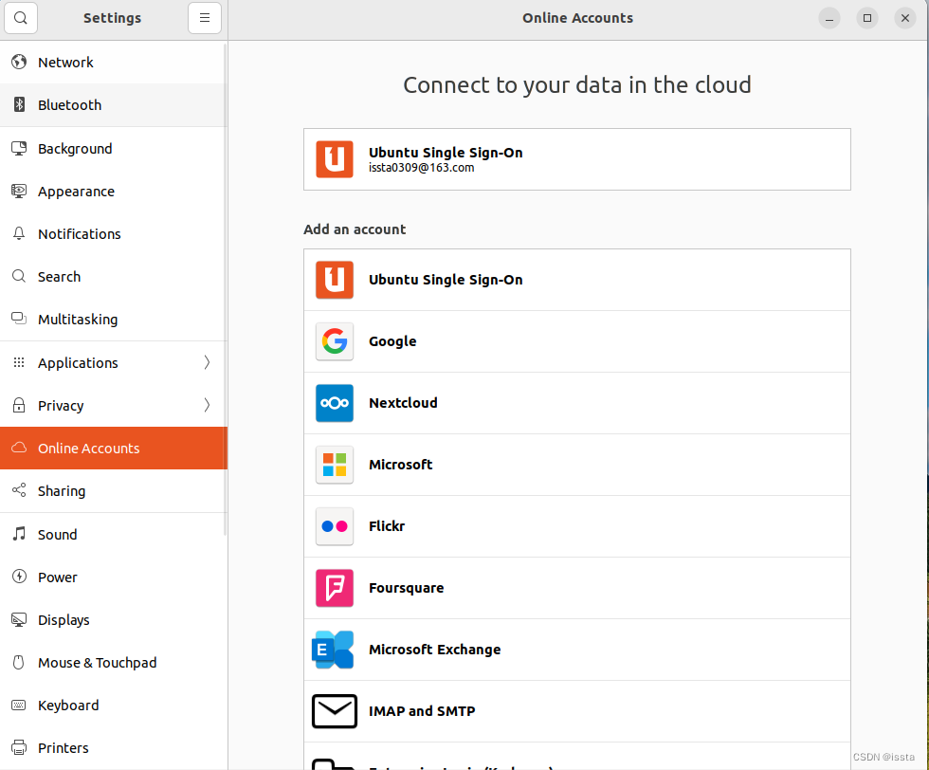This screenshot has height=770, width=929.
Task: Click the Microsoft Exchange logo icon
Action: 333,650
